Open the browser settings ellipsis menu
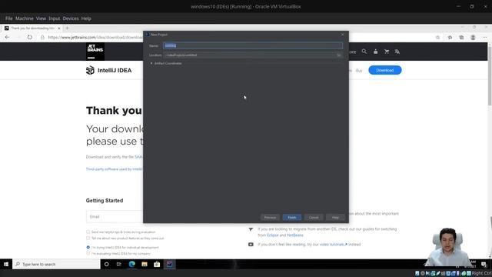The width and height of the screenshot is (492, 277). pos(484,38)
